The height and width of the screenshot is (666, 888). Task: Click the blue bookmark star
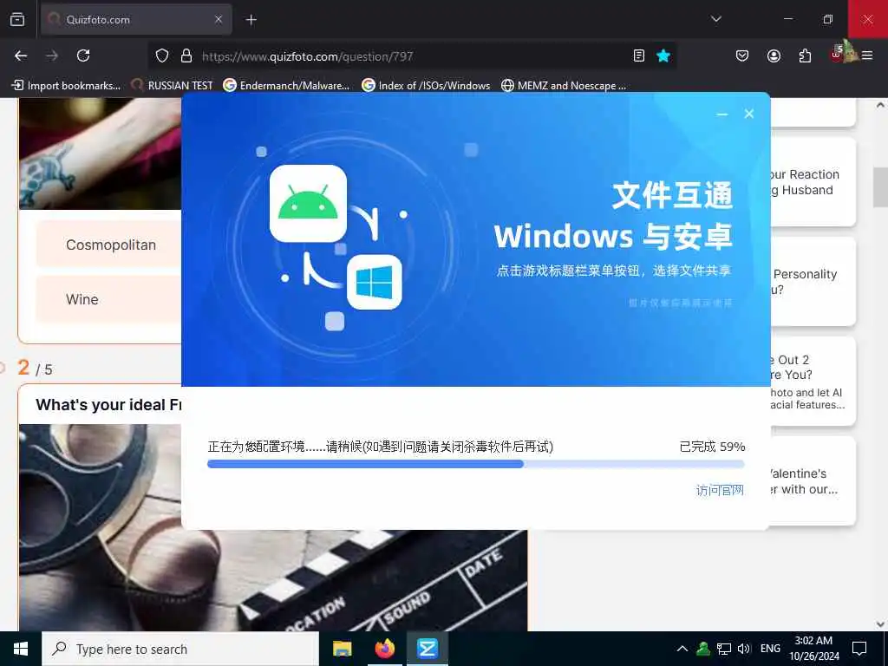pyautogui.click(x=663, y=55)
